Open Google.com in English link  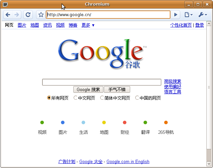(128, 162)
